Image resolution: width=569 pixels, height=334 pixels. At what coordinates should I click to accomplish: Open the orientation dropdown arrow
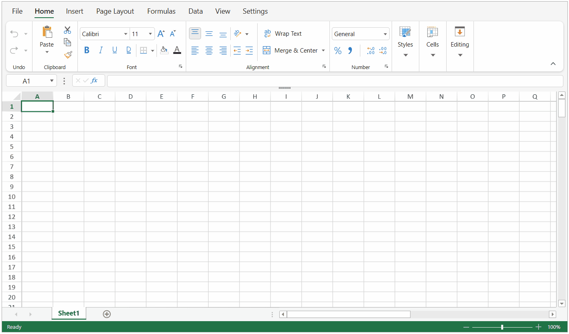pyautogui.click(x=247, y=34)
